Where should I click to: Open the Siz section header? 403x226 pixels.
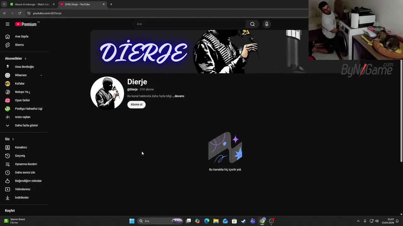click(x=9, y=139)
